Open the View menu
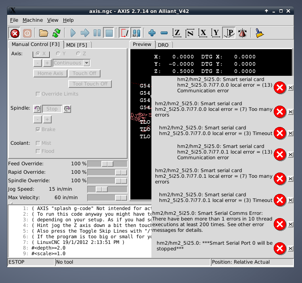 [52, 20]
